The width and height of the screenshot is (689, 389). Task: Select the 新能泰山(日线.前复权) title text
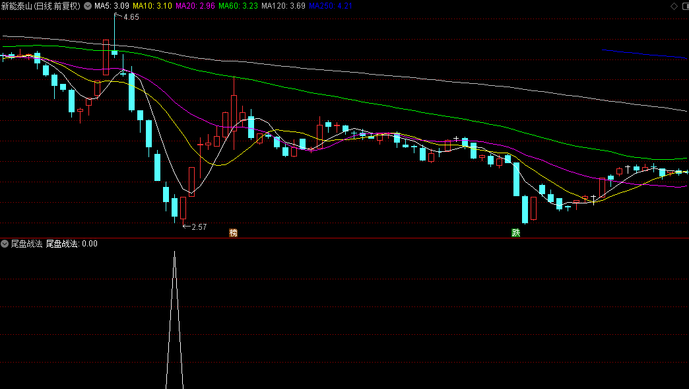[x=41, y=6]
